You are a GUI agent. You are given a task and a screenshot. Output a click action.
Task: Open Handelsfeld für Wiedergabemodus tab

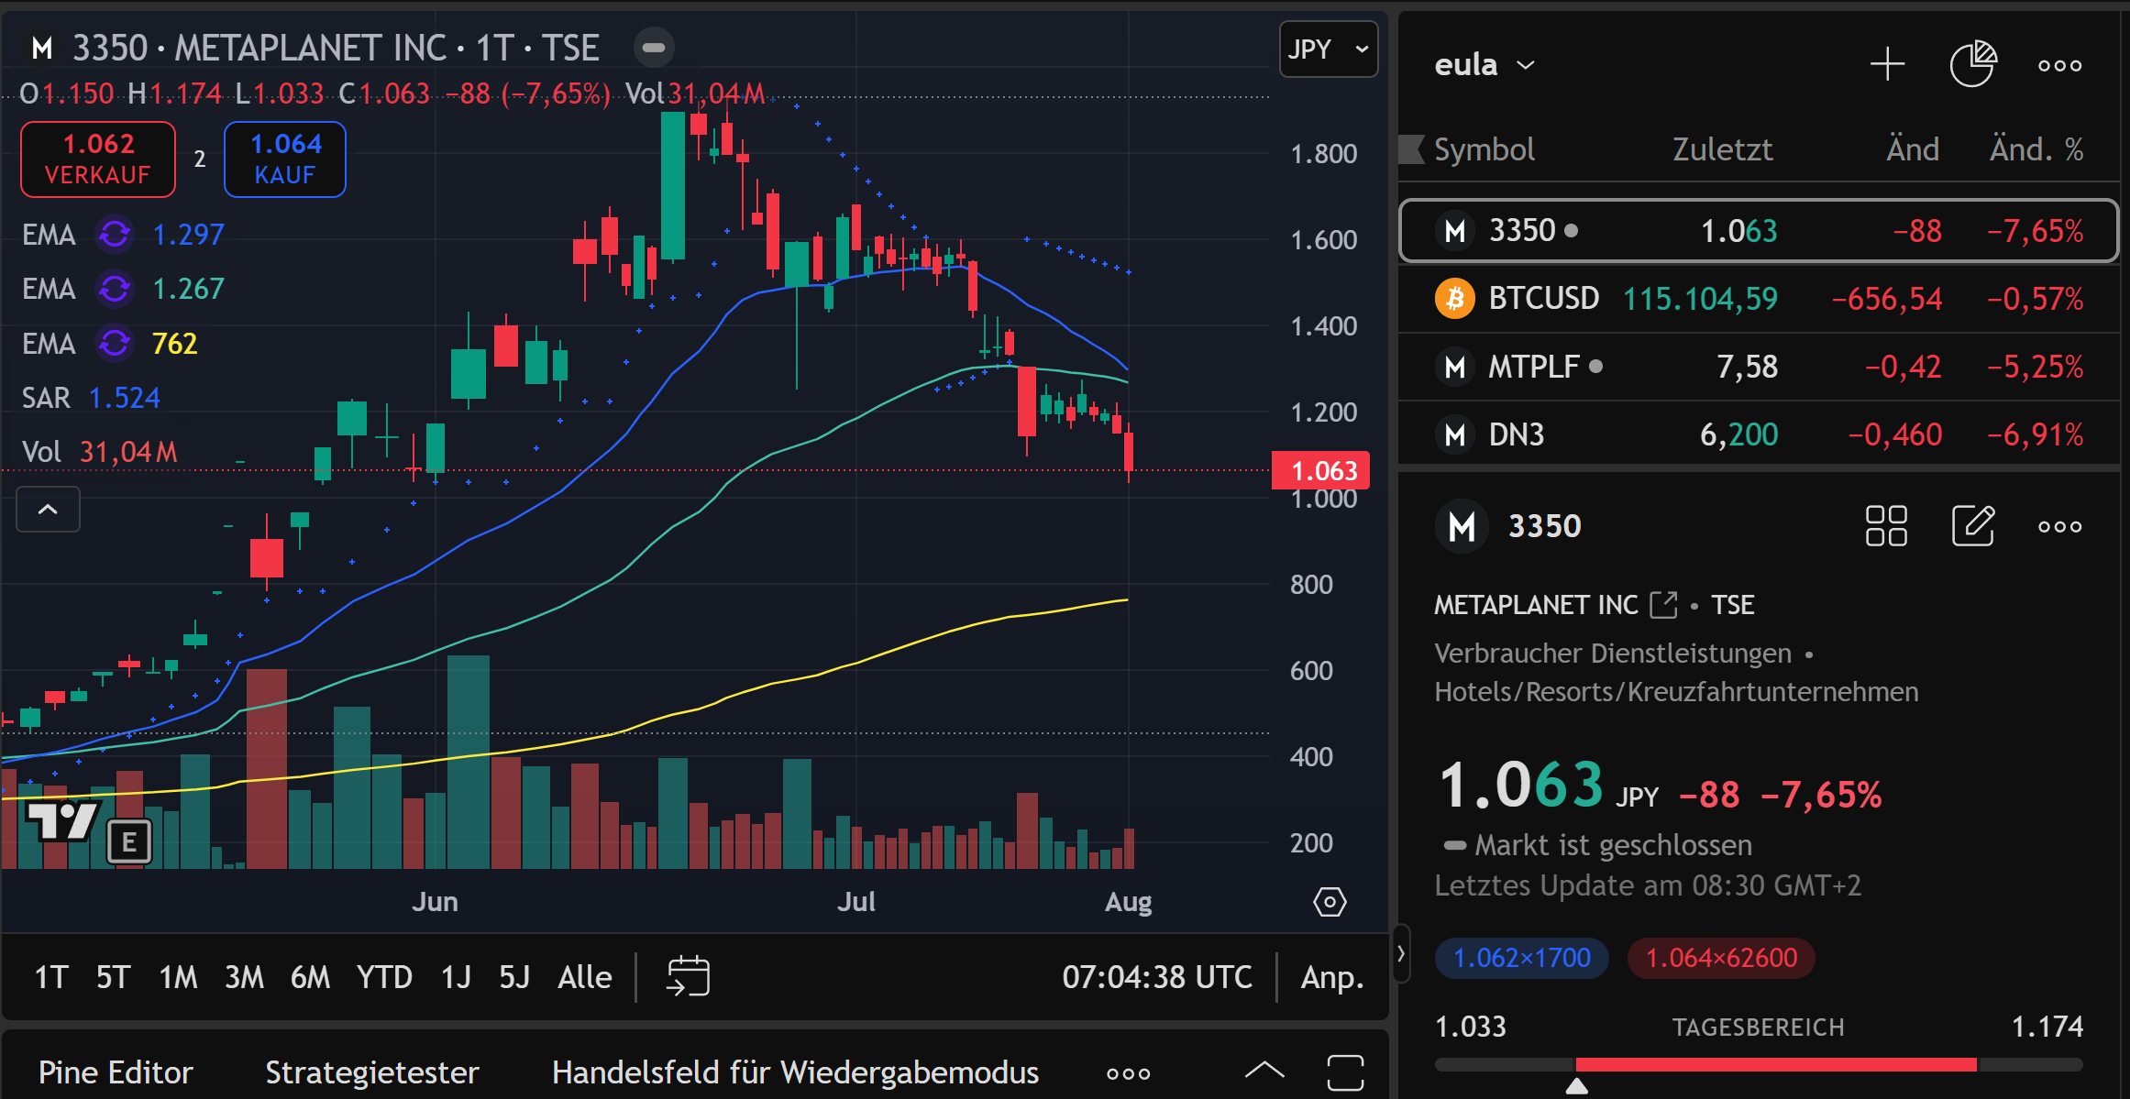pyautogui.click(x=795, y=1072)
